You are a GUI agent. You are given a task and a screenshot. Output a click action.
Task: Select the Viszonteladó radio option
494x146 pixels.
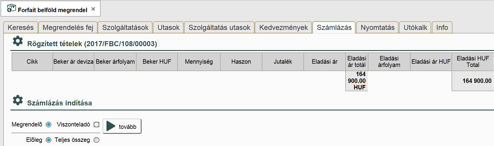tap(96, 125)
